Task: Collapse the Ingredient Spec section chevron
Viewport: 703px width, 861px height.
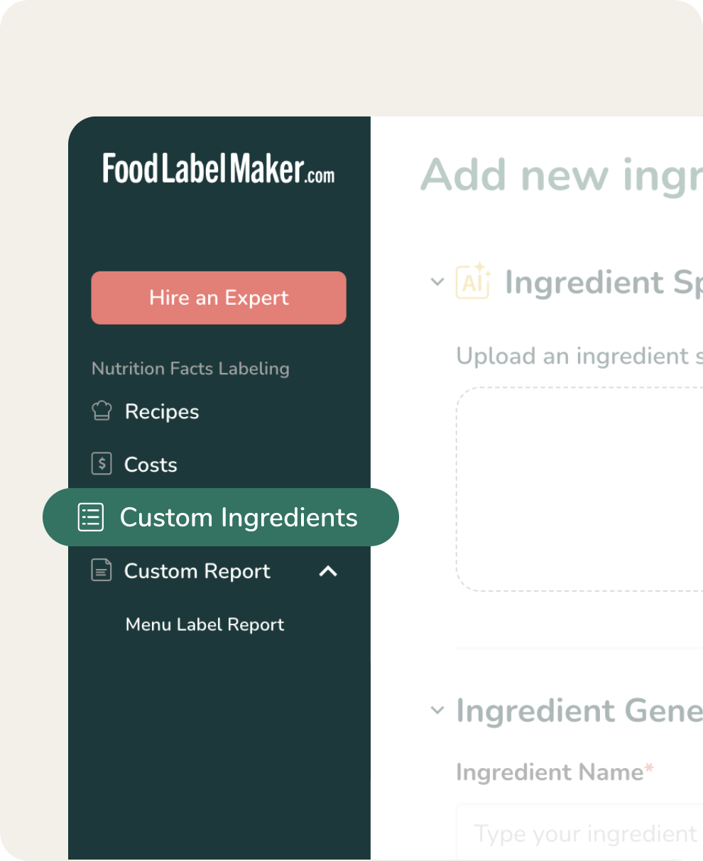Action: tap(437, 281)
